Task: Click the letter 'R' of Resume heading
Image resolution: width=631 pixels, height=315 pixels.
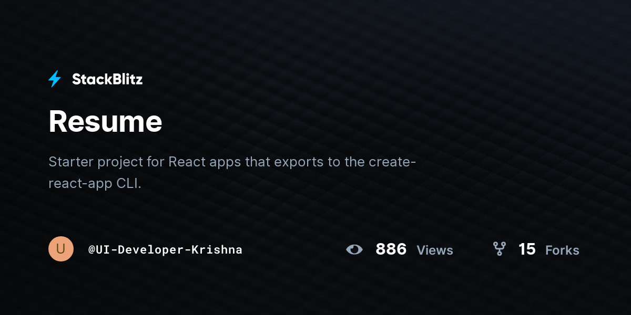Action: (58, 122)
